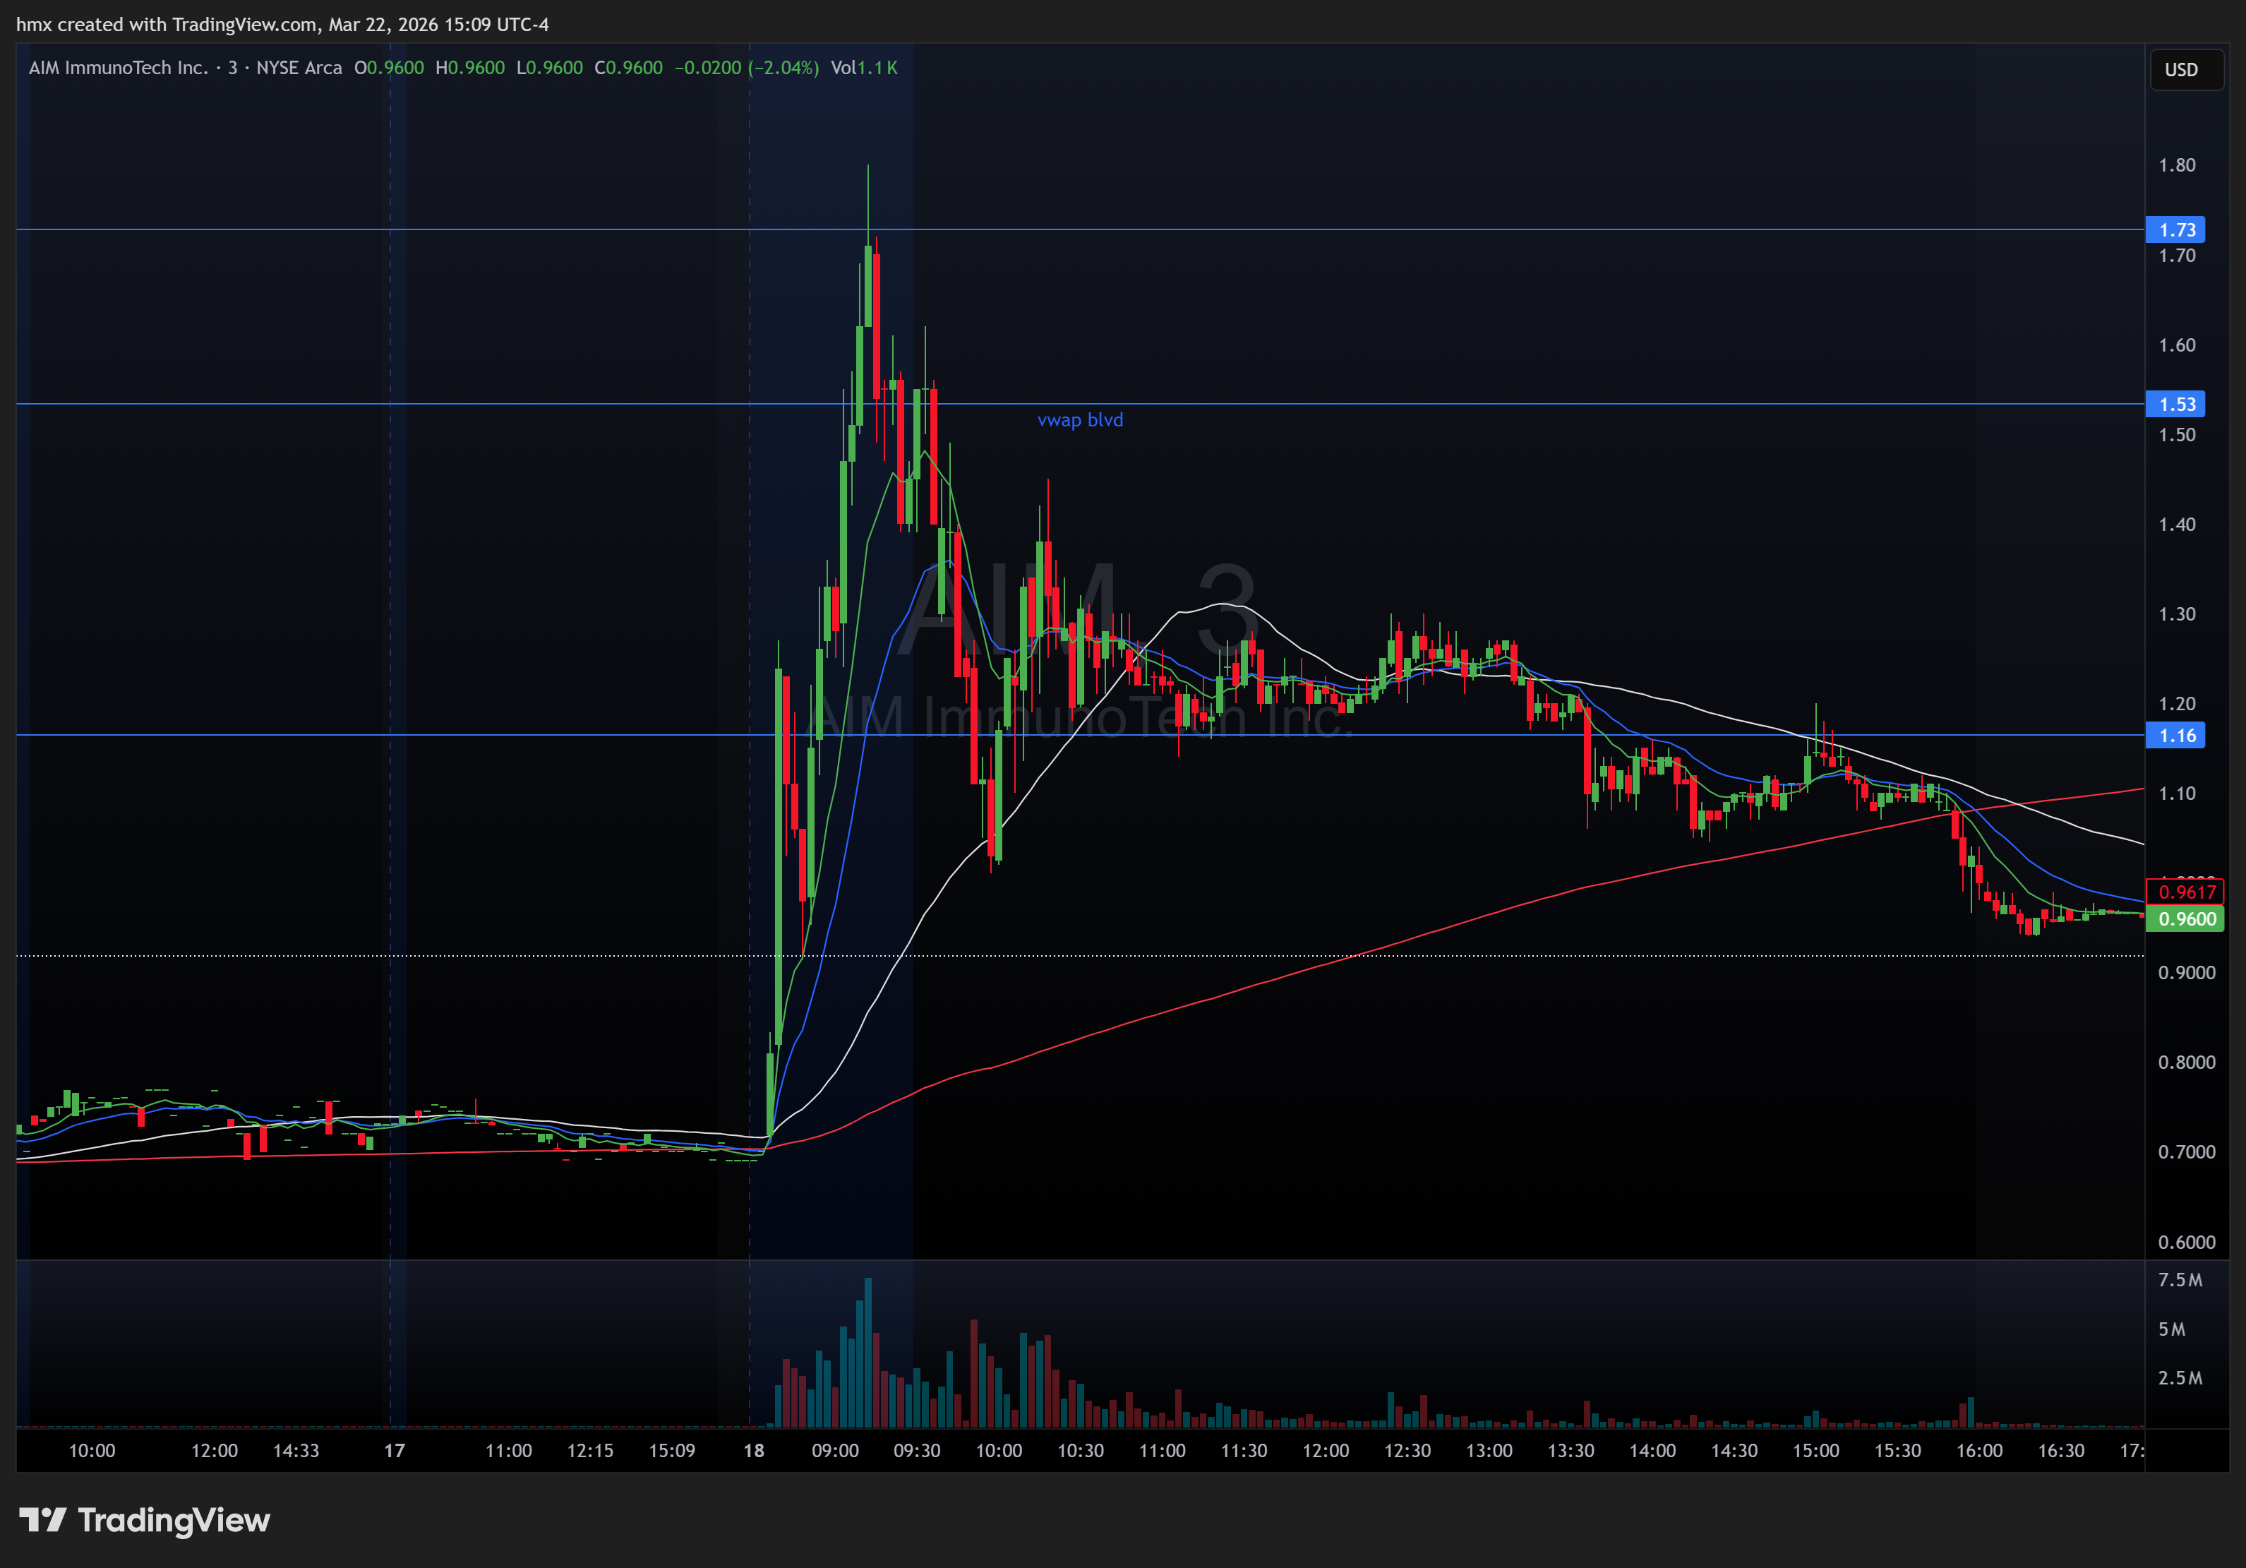The width and height of the screenshot is (2246, 1568).
Task: Click the 1.73 blue price label
Action: 2175,230
